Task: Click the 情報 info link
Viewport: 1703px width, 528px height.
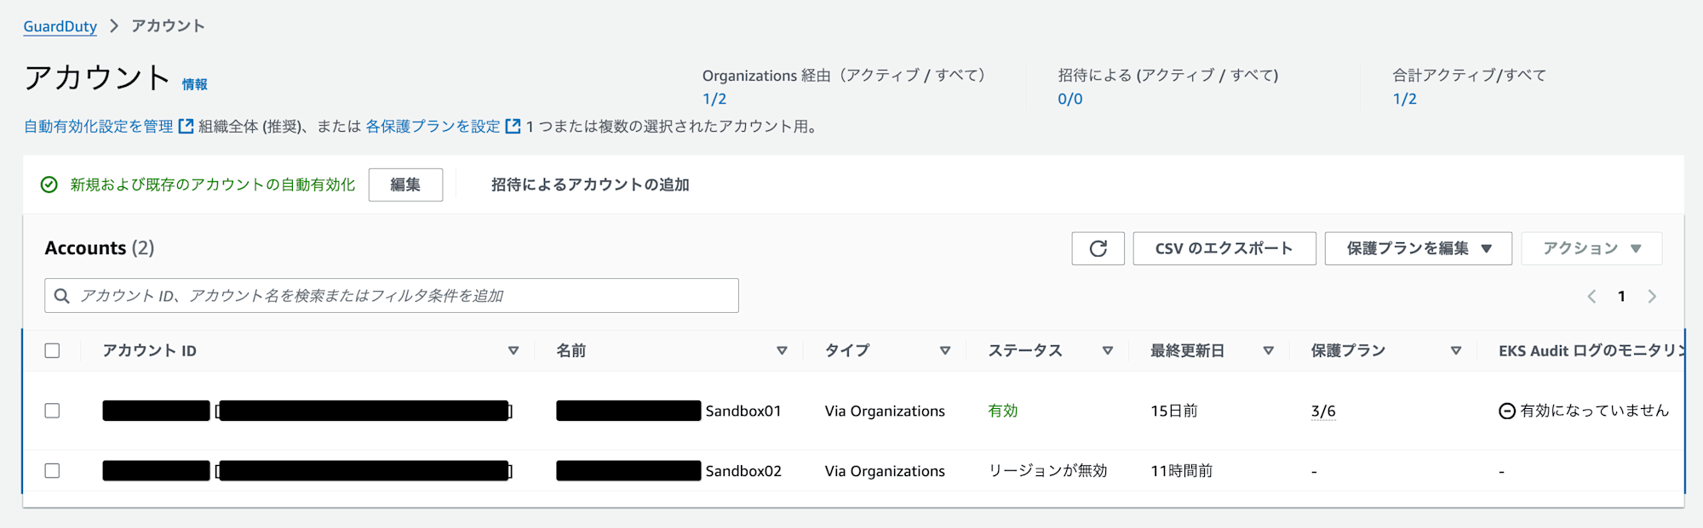Action: coord(194,84)
